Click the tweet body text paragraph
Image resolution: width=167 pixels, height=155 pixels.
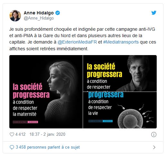click(83, 39)
